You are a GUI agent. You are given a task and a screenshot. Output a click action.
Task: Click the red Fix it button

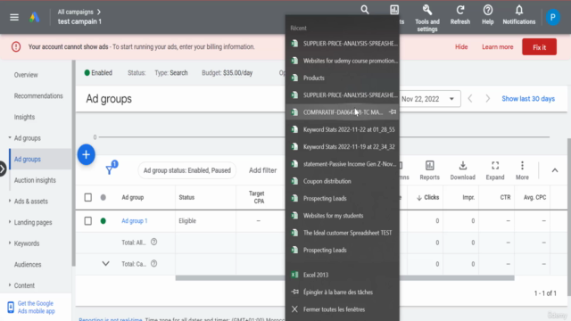click(539, 47)
